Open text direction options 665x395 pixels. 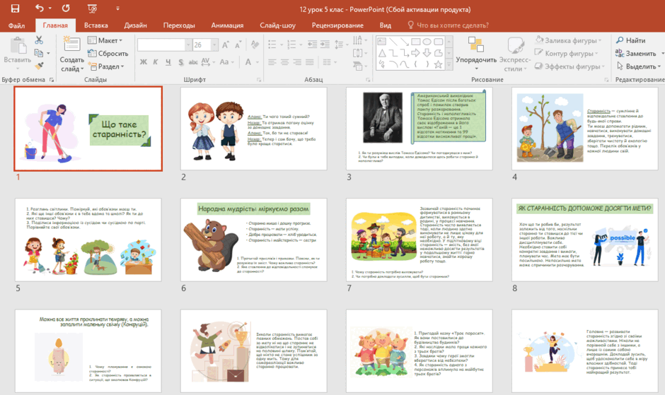359,40
